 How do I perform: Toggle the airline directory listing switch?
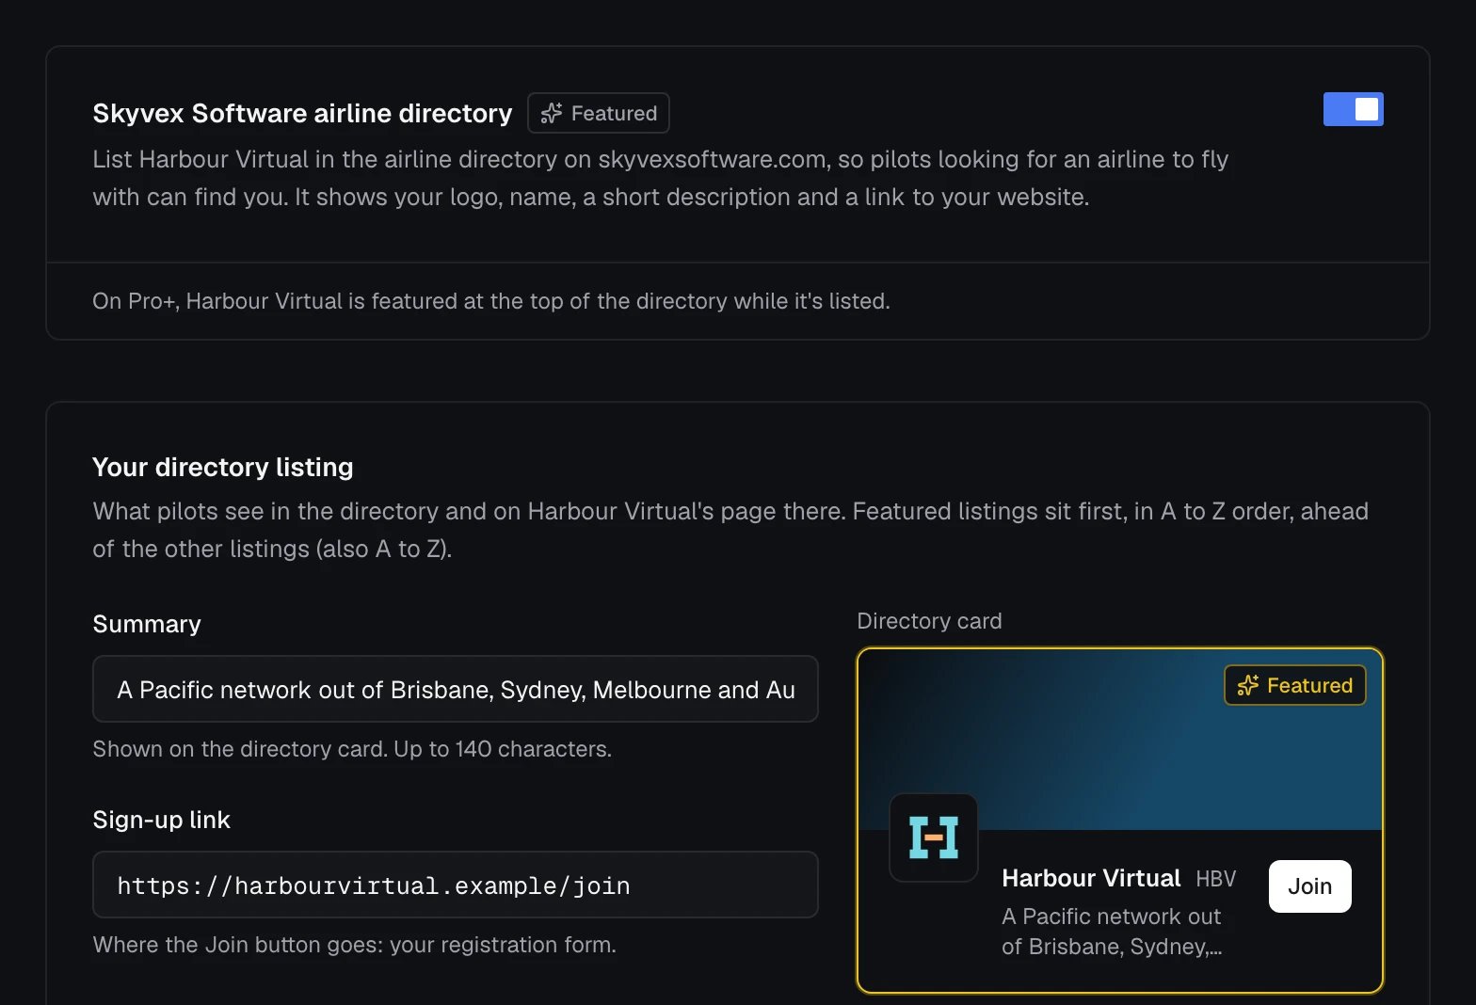(1353, 109)
